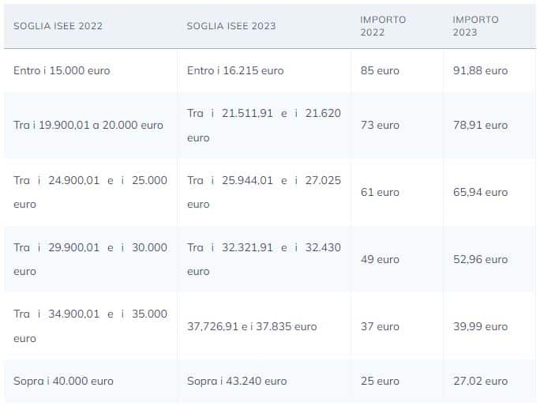
Task: Click the 49 euro amount cell
Action: click(x=380, y=259)
